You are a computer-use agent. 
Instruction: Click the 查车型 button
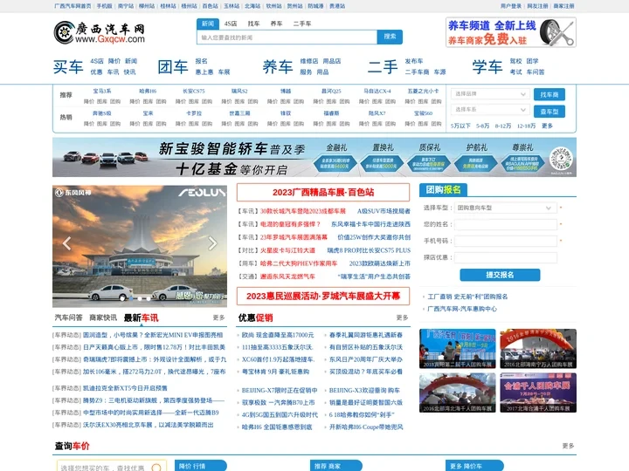point(550,112)
